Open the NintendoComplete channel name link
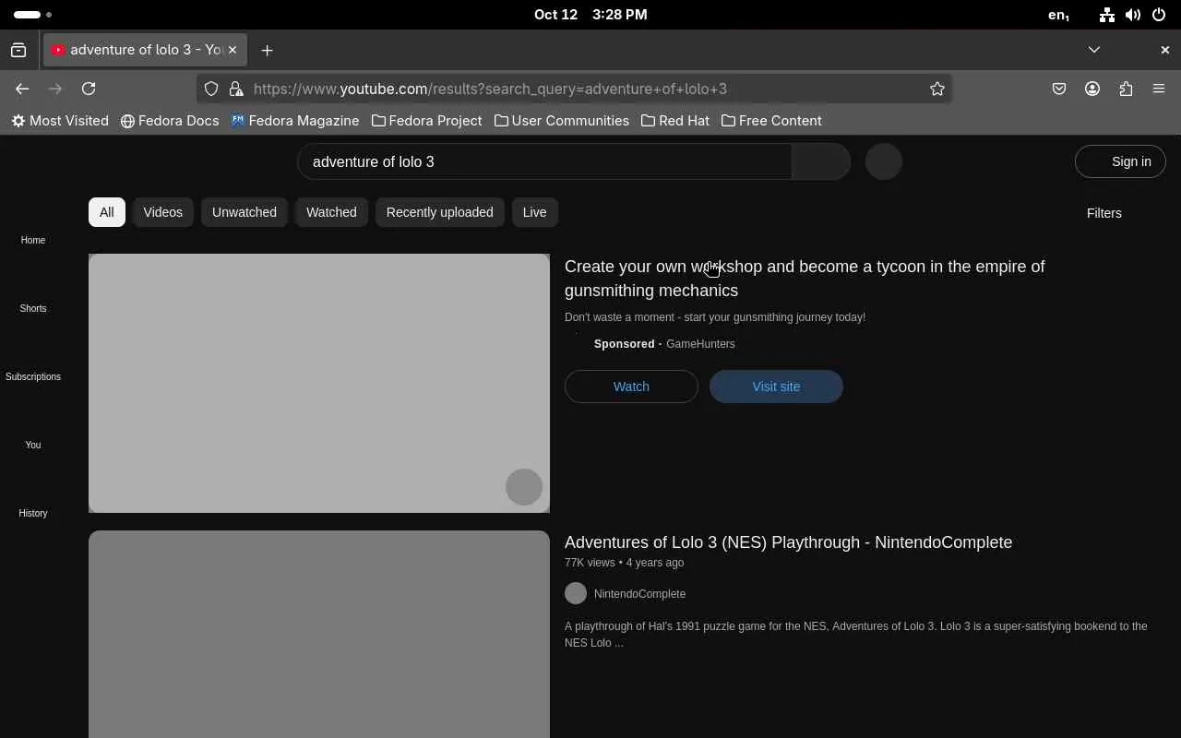The image size is (1181, 738). pyautogui.click(x=639, y=594)
